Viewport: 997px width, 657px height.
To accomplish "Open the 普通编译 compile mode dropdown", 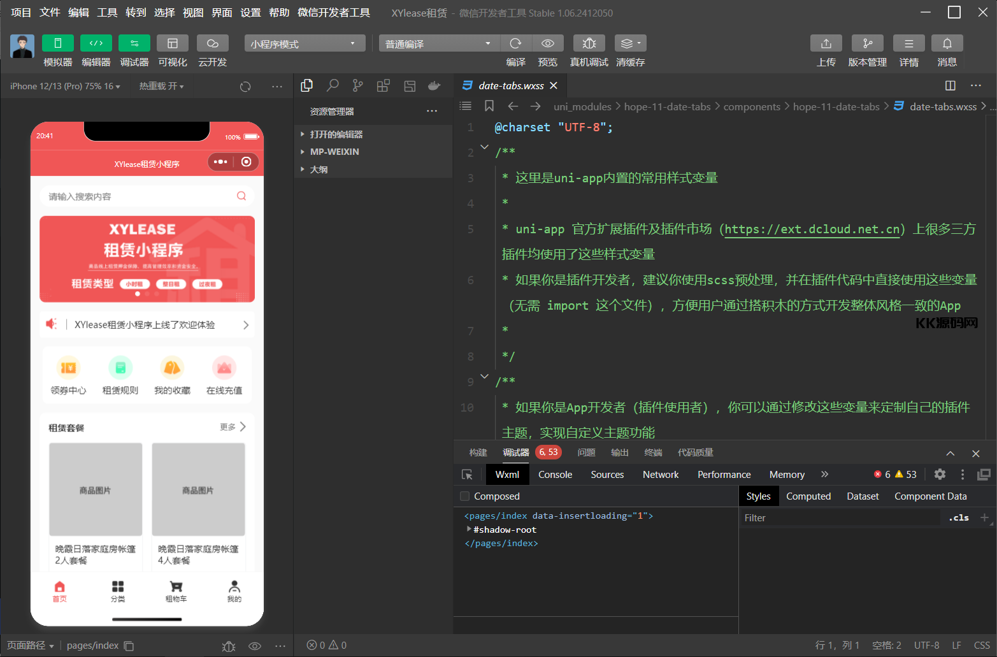I will coord(439,43).
